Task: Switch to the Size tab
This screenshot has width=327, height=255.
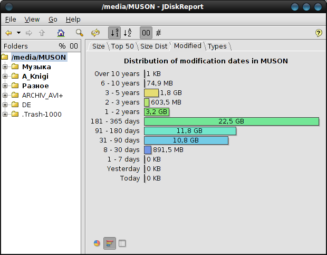Action: (x=99, y=46)
